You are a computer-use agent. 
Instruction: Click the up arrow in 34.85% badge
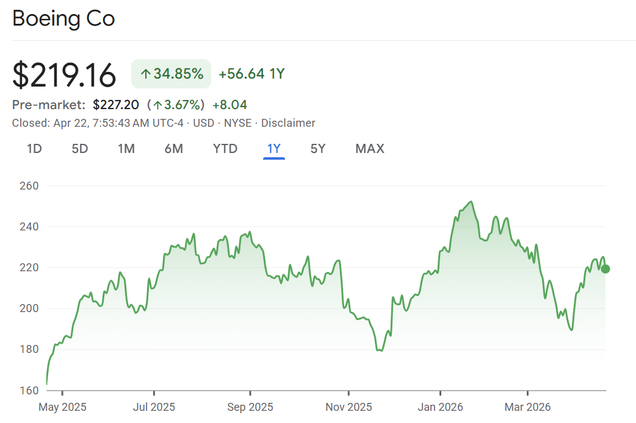(x=145, y=74)
